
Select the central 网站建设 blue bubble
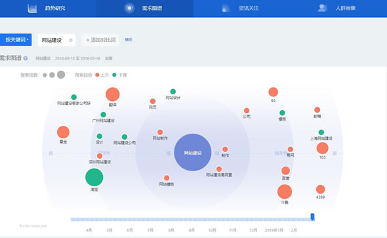192,152
